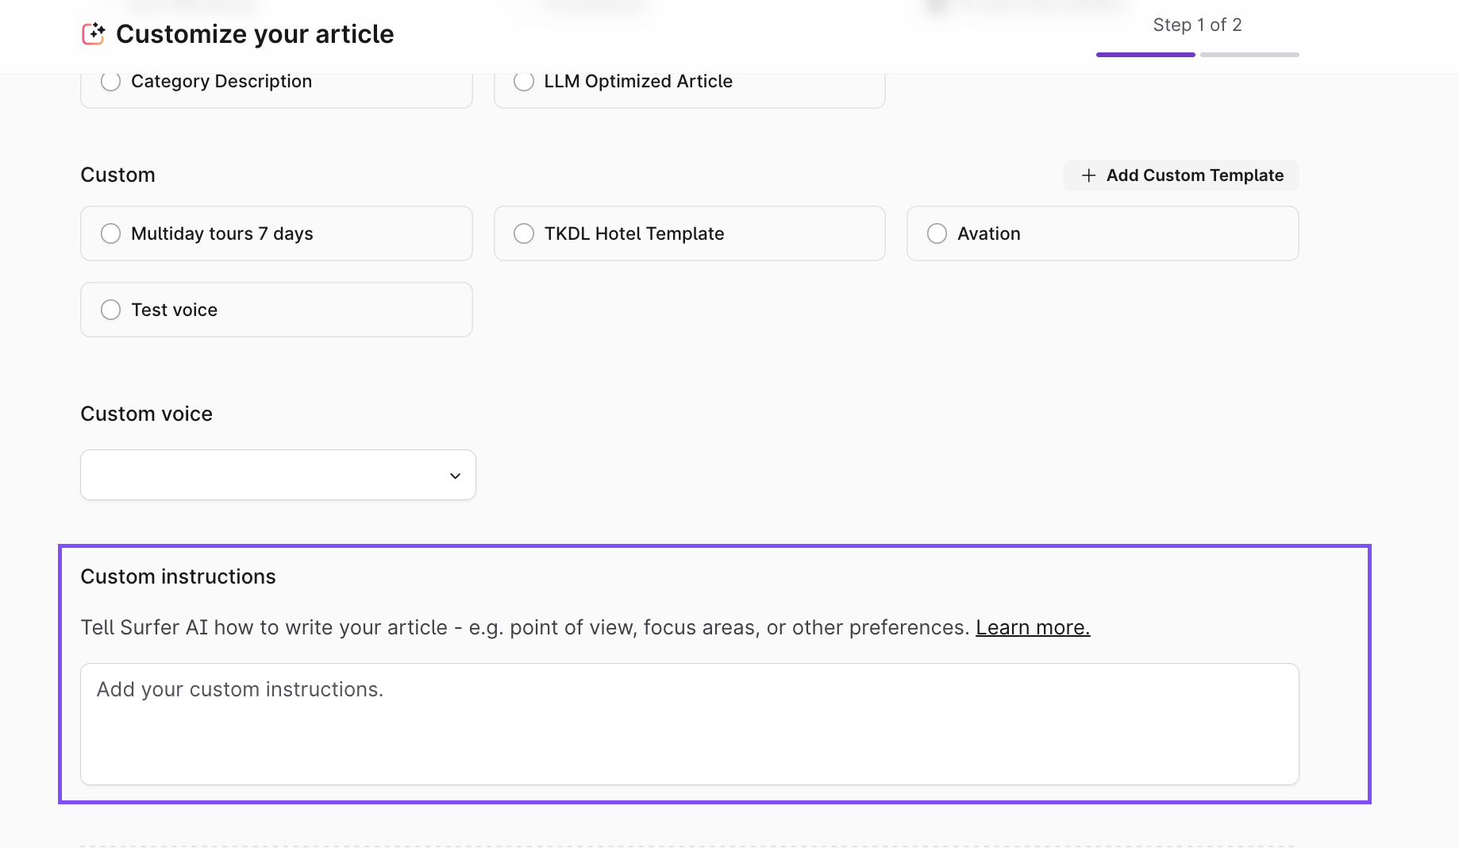
Task: Click the Custom instructions section title
Action: coord(178,576)
